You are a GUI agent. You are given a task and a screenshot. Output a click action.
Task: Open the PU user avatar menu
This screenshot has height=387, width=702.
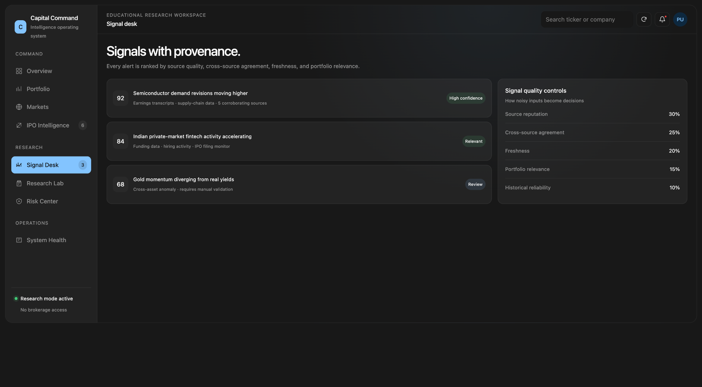(x=680, y=20)
